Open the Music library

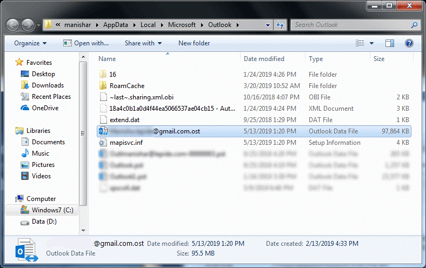pyautogui.click(x=40, y=153)
